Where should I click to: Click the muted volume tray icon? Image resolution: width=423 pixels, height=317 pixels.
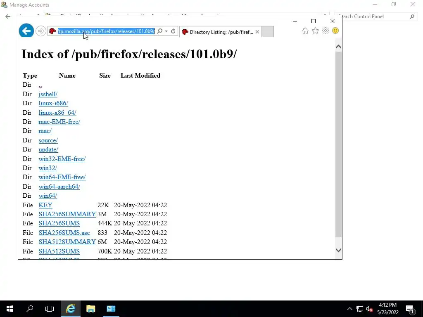pos(370,309)
